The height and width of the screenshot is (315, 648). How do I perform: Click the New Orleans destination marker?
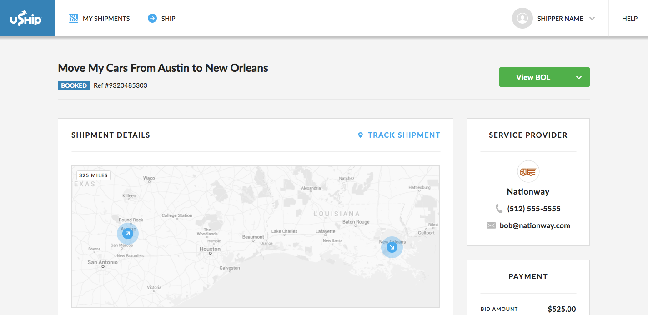(x=392, y=247)
